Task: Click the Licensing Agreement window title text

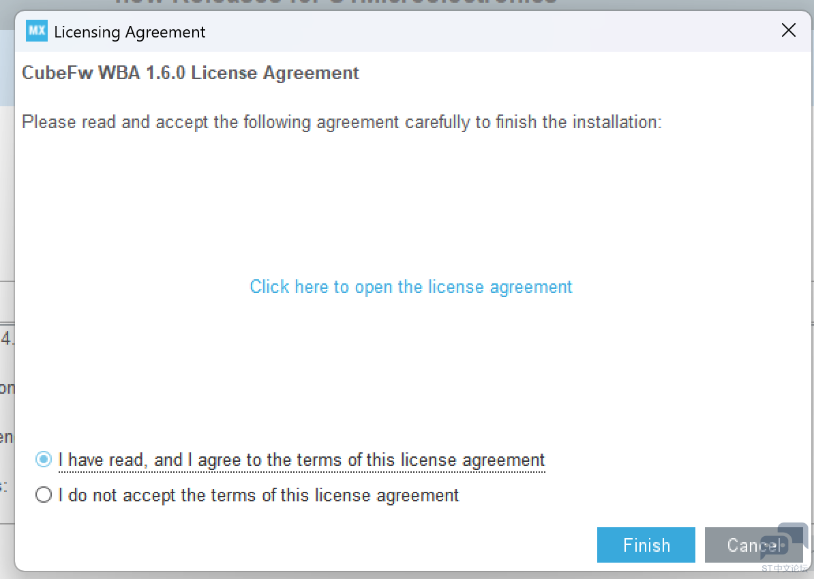Action: click(x=130, y=32)
